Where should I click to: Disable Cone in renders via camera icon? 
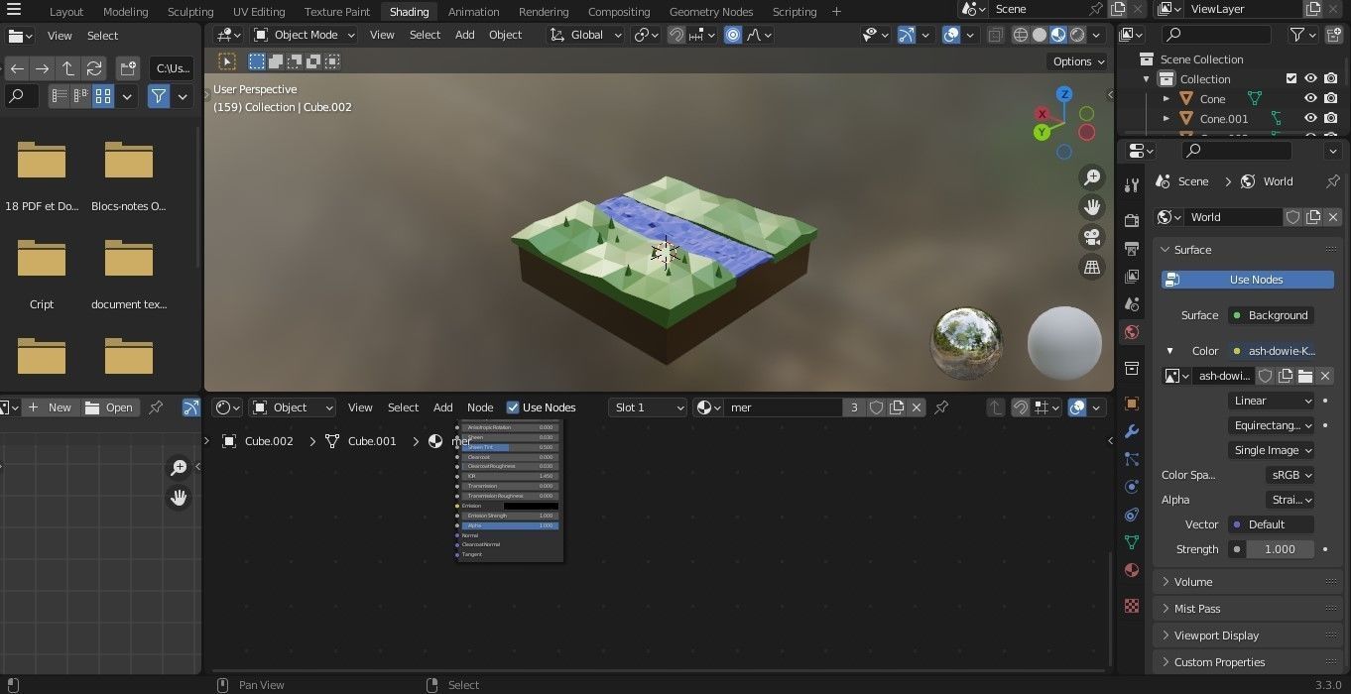tap(1330, 99)
